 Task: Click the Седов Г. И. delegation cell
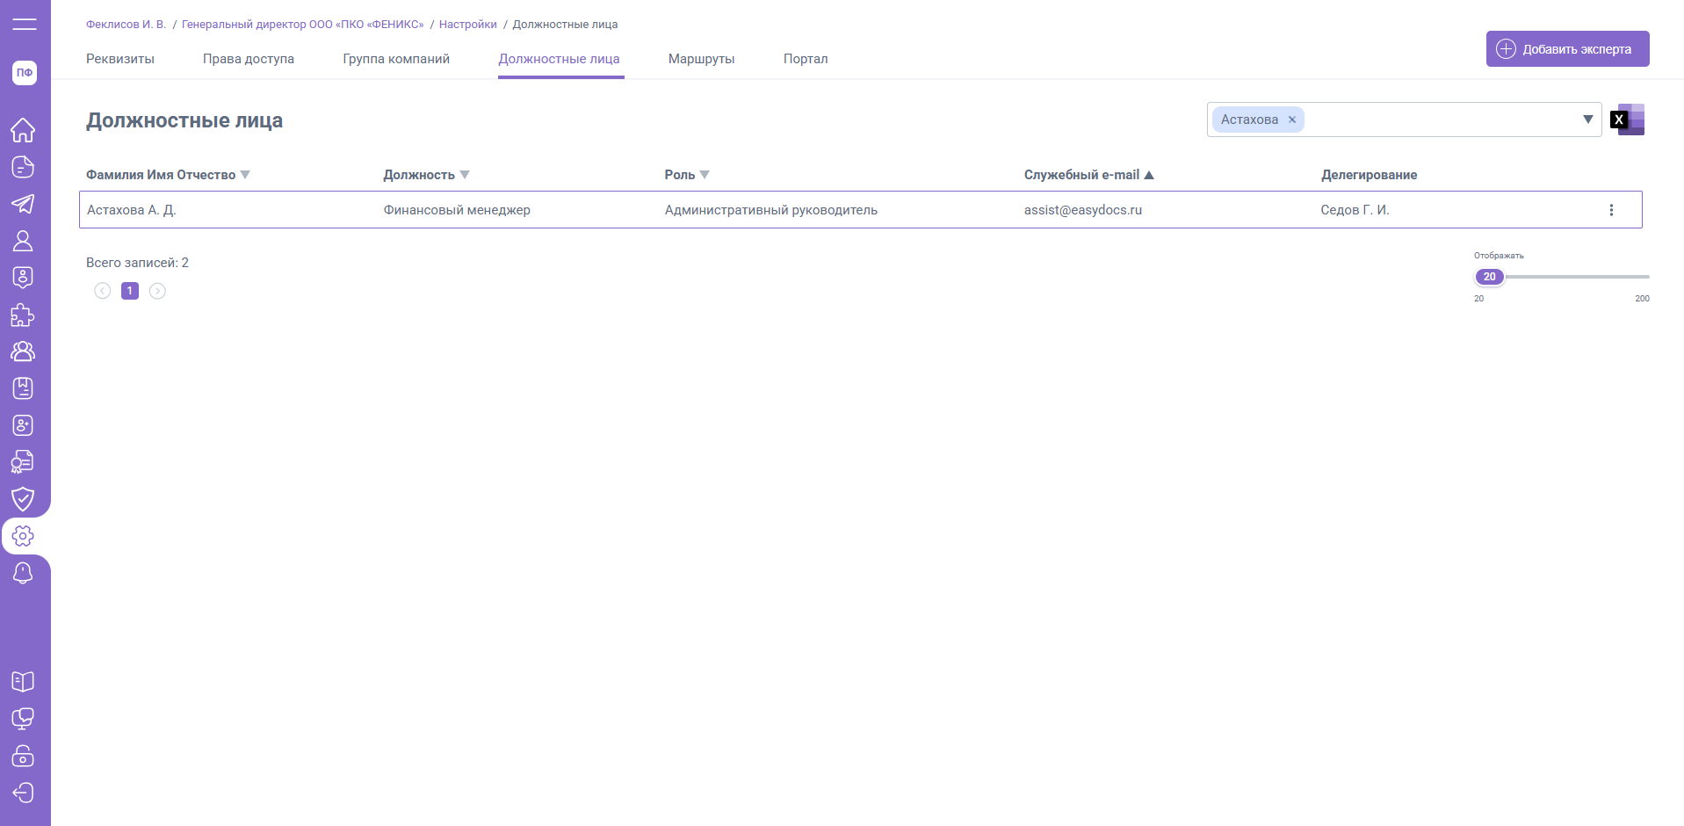point(1355,210)
